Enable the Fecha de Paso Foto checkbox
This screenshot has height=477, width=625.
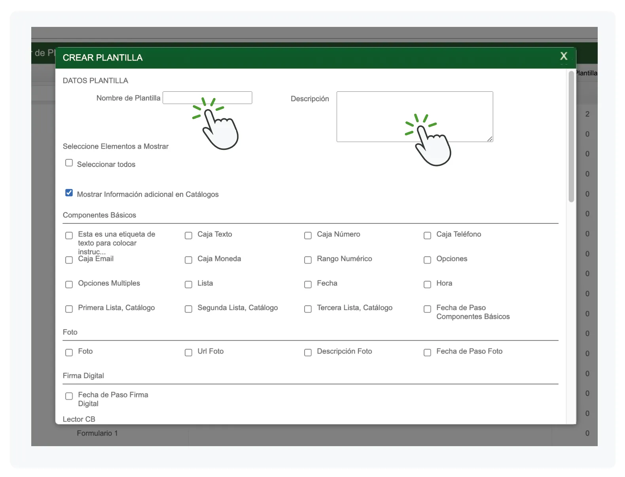click(427, 352)
